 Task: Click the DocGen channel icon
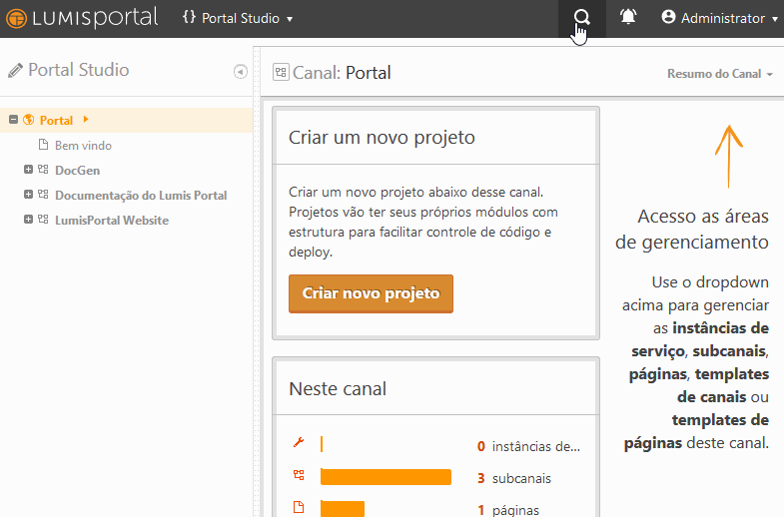pos(43,170)
